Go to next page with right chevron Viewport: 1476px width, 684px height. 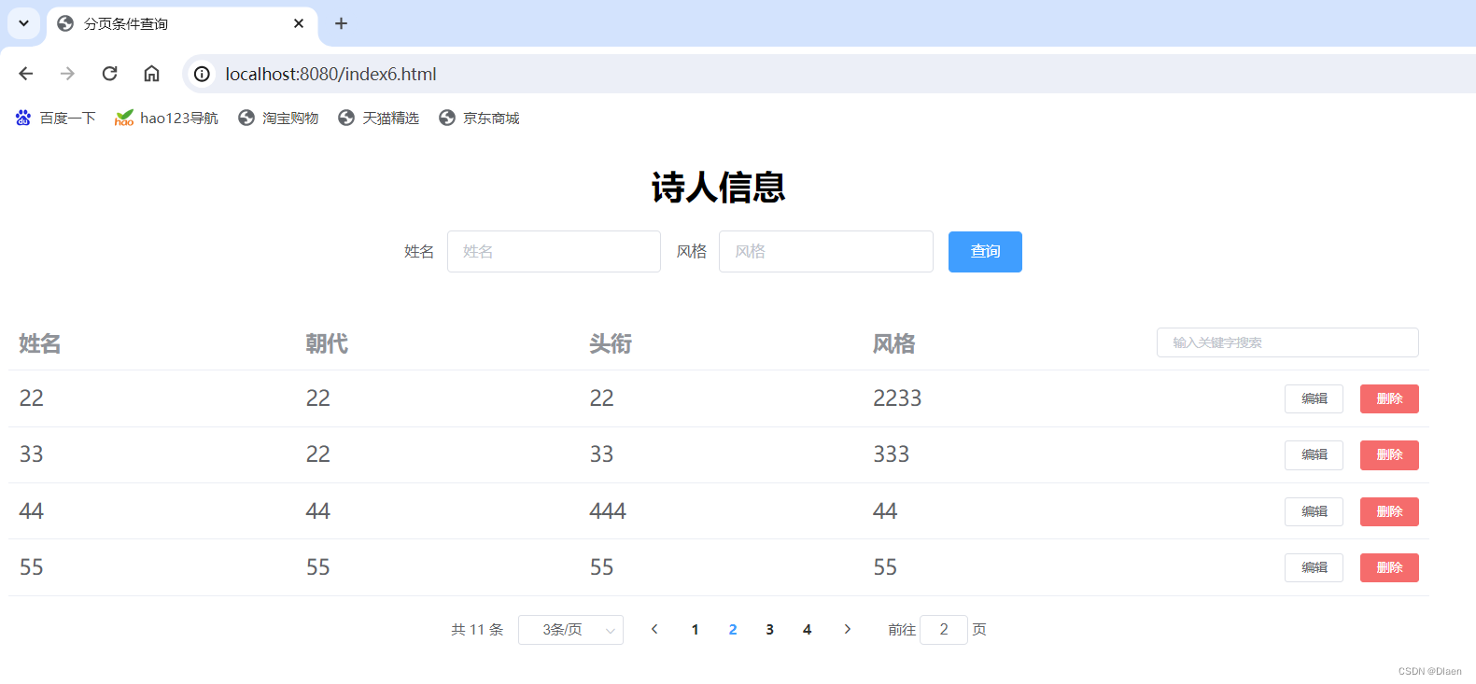pyautogui.click(x=847, y=630)
